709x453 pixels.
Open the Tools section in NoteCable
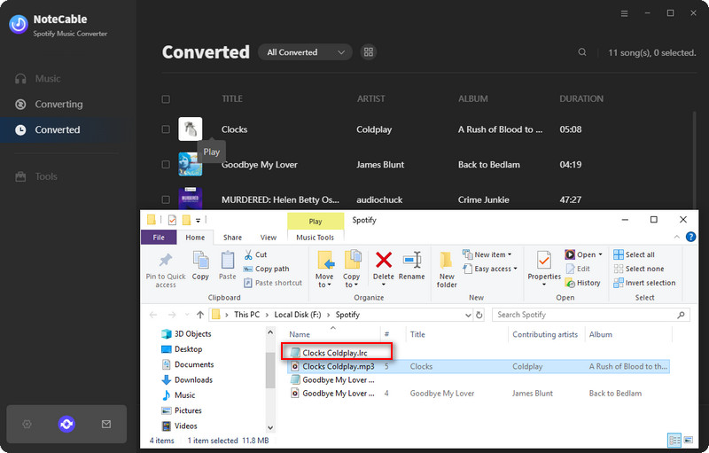[x=36, y=176]
